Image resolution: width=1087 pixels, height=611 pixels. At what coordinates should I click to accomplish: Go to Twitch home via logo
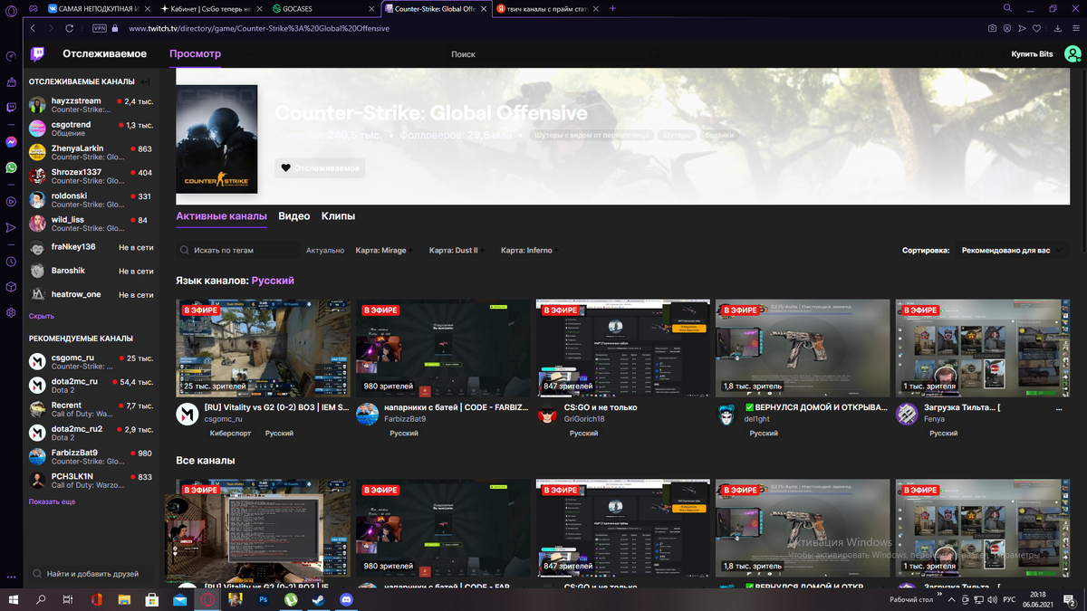(x=37, y=54)
